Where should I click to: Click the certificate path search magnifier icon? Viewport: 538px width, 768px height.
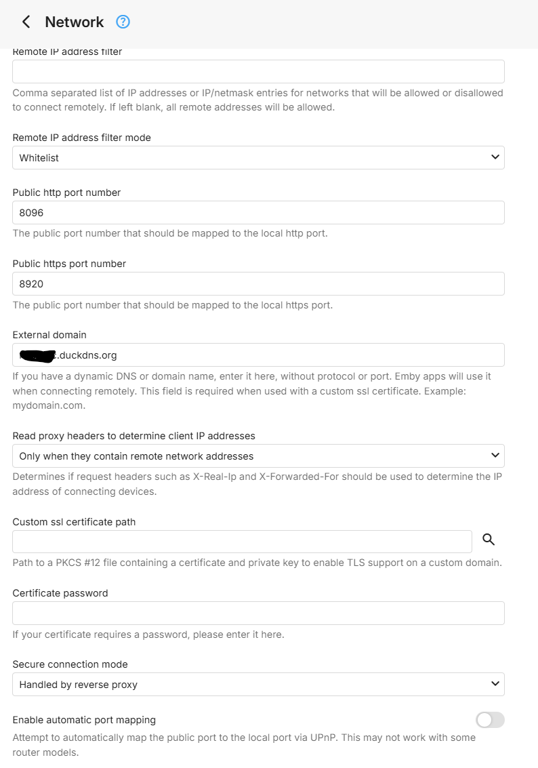489,540
